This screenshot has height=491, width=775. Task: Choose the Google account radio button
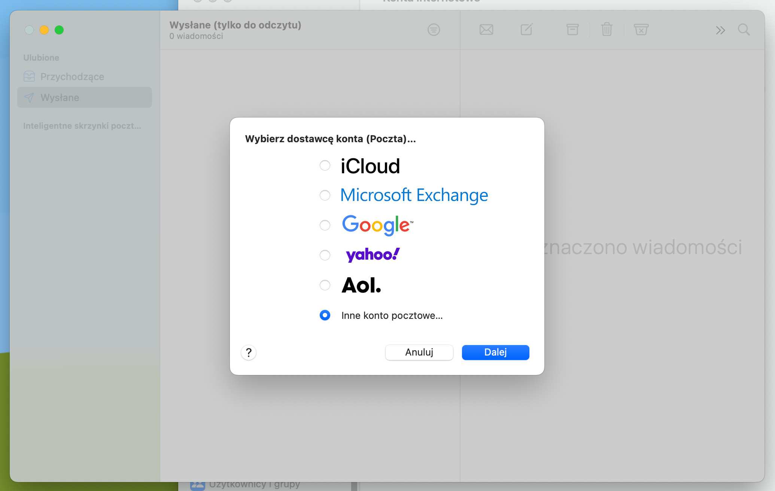[x=325, y=225]
